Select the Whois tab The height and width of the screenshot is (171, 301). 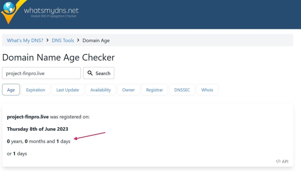pyautogui.click(x=207, y=90)
